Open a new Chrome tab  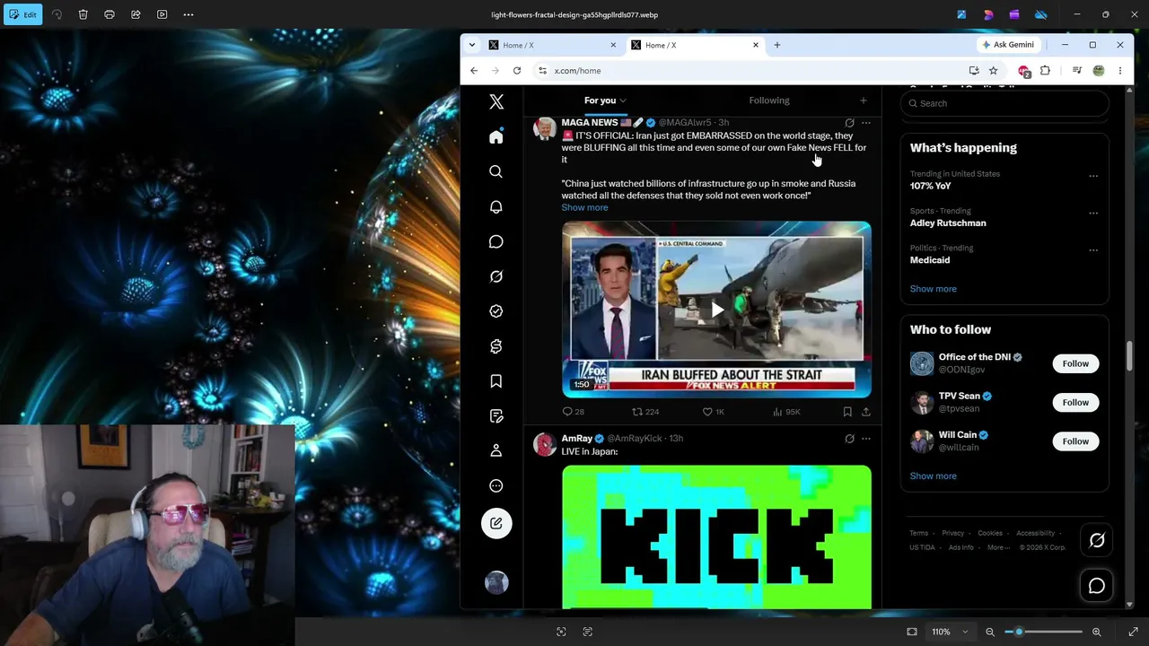tap(777, 45)
